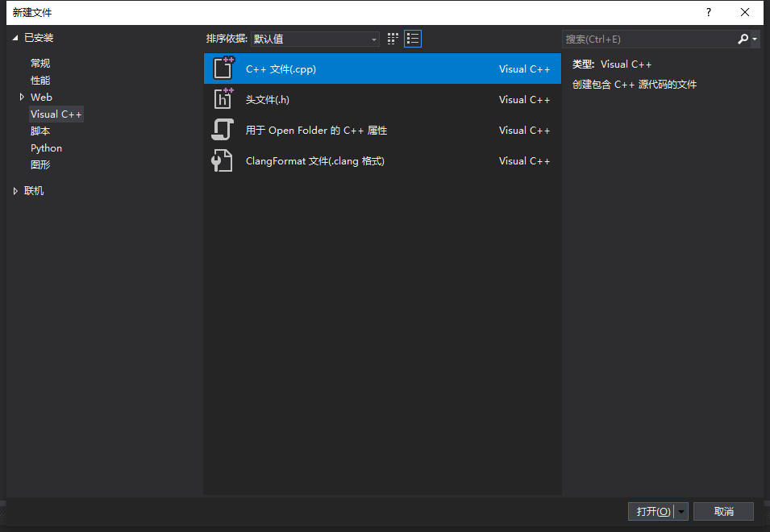Click the header file (.h) template icon
This screenshot has width=770, height=532.
tap(223, 98)
